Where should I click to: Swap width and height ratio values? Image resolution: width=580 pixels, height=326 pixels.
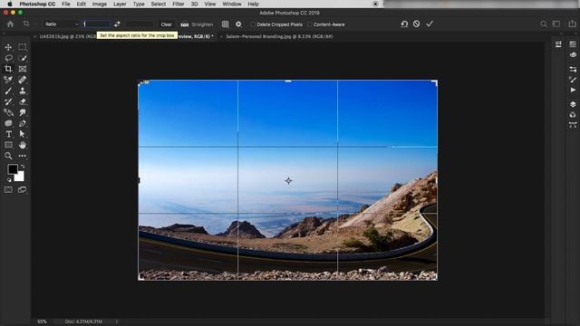coord(117,24)
